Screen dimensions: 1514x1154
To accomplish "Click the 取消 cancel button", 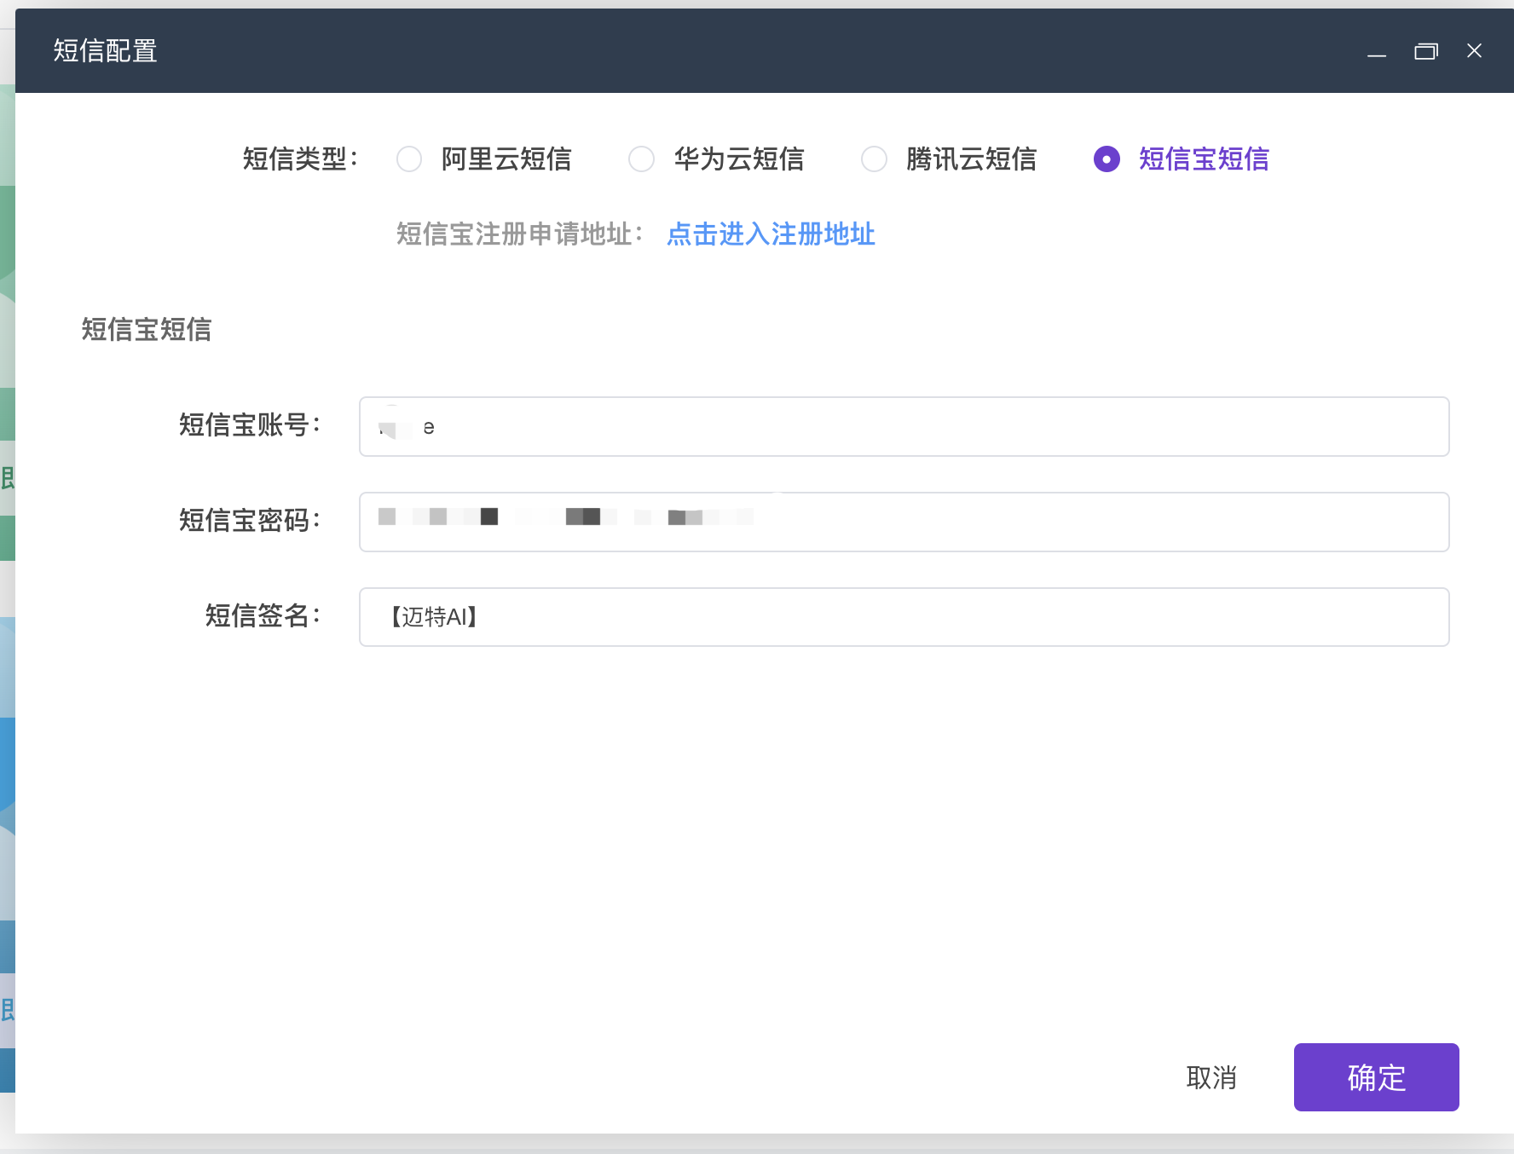I will pos(1213,1077).
